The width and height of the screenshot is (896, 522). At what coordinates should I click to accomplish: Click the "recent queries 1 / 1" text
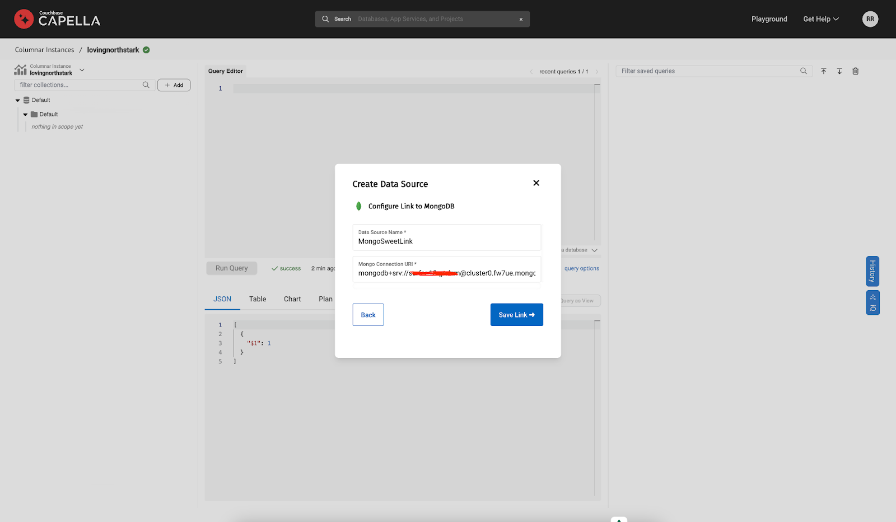click(563, 72)
